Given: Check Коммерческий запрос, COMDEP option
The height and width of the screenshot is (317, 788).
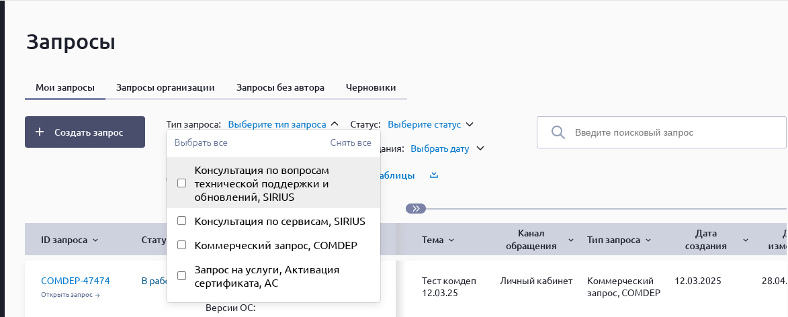Looking at the screenshot, I should pos(181,245).
